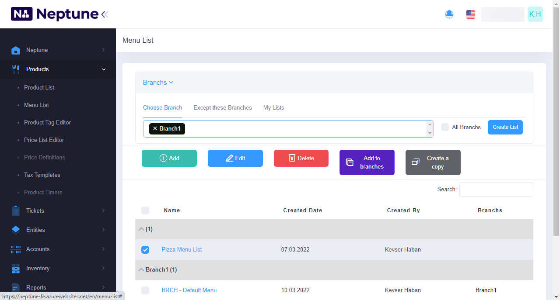Click the Tickets clipboard icon
The image size is (560, 300).
16,211
